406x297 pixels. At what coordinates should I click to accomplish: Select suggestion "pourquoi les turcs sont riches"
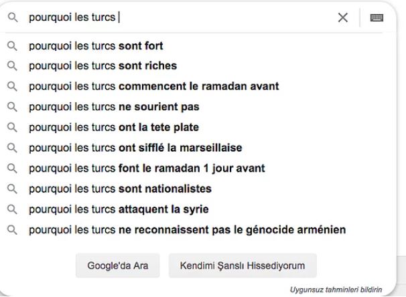(103, 66)
